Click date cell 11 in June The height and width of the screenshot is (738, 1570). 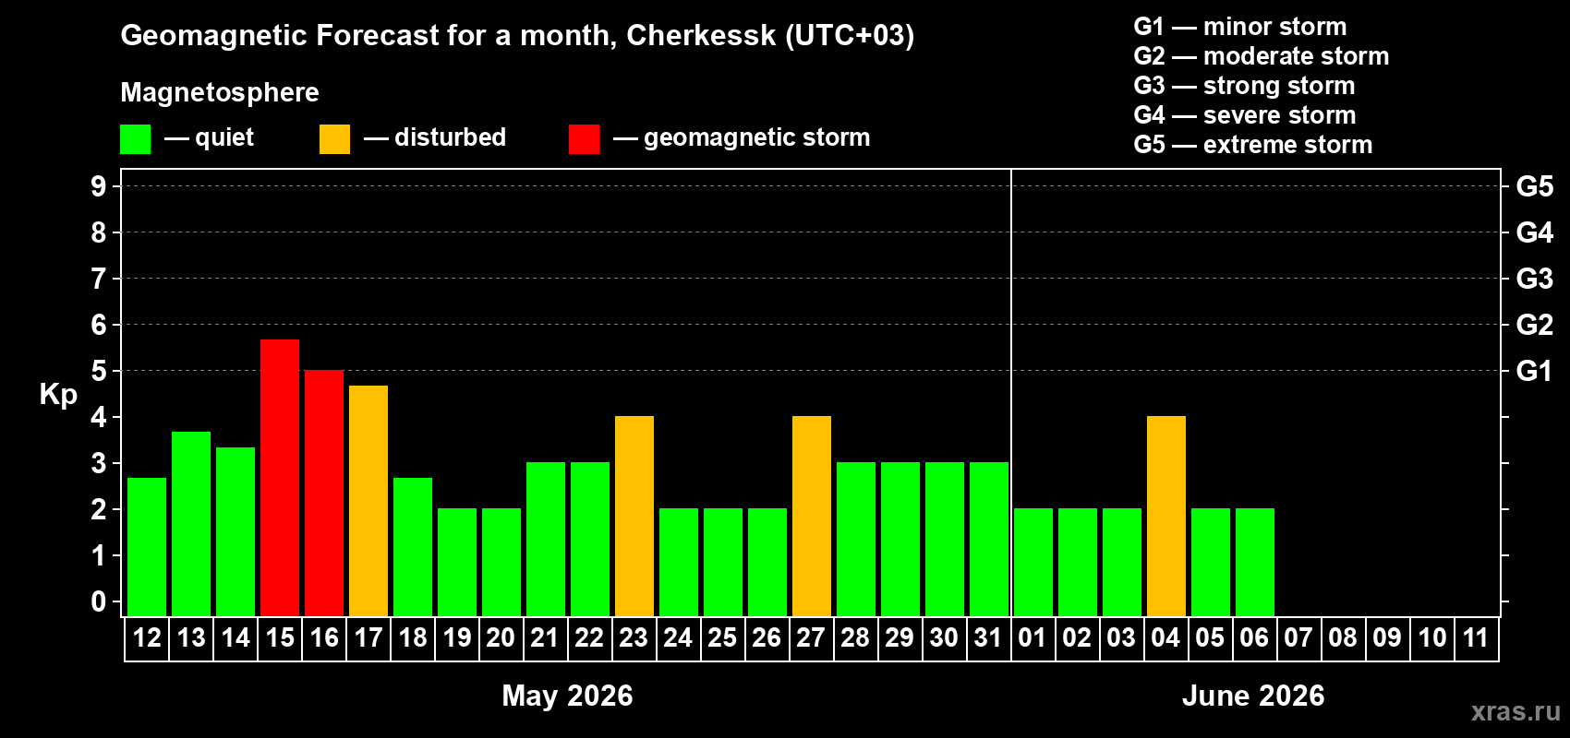[1477, 638]
